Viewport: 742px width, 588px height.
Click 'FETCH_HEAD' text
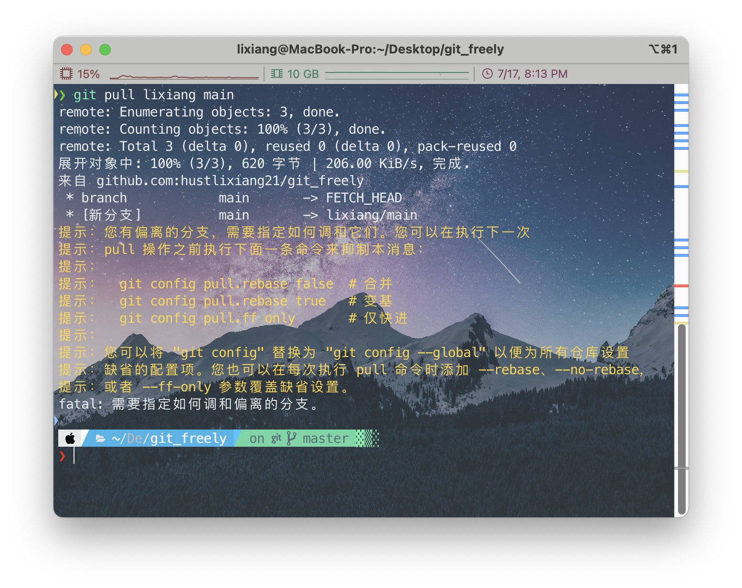pyautogui.click(x=364, y=198)
